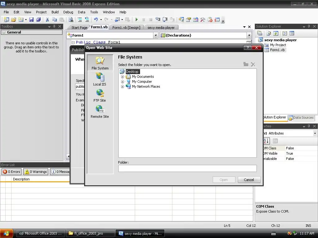Open the Add New Item dropdown arrow

(26, 20)
